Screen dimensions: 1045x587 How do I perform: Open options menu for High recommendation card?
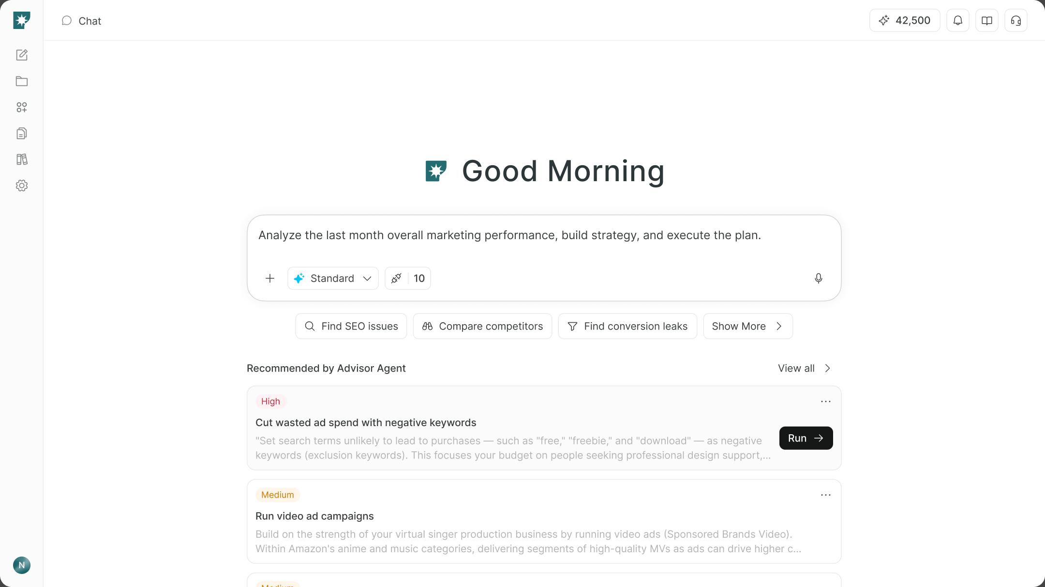click(826, 401)
